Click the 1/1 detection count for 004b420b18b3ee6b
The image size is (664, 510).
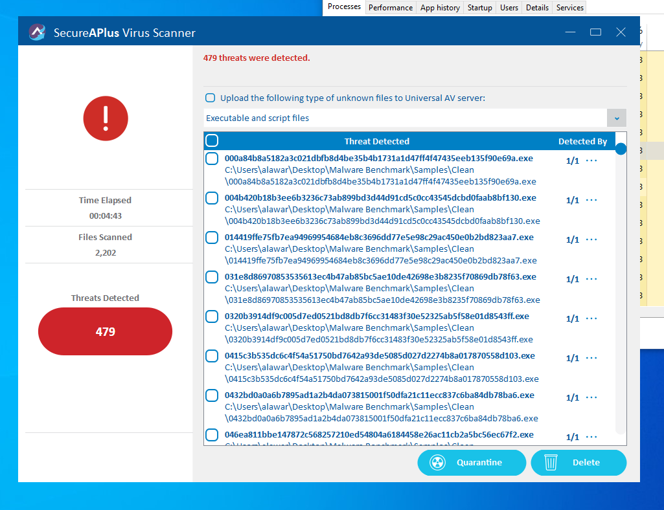click(573, 200)
